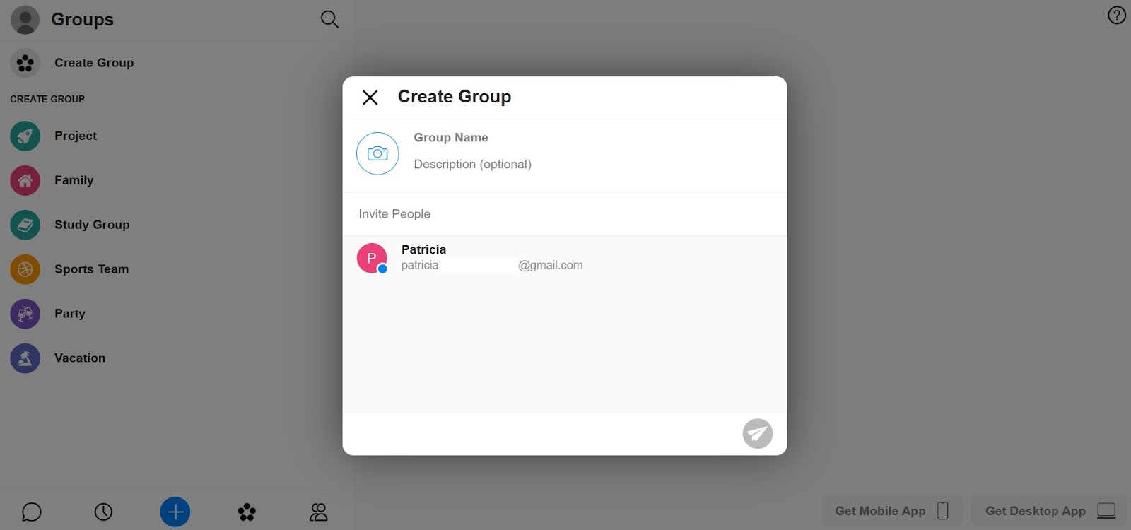Viewport: 1131px width, 530px height.
Task: Choose the Project group template
Action: point(75,136)
